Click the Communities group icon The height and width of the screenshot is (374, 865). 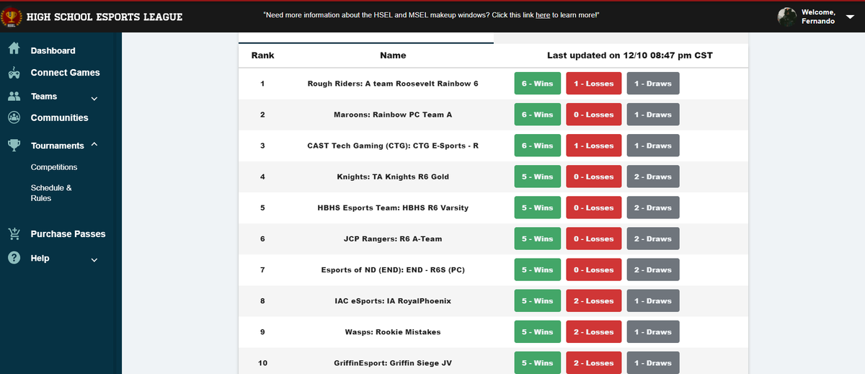click(x=14, y=117)
